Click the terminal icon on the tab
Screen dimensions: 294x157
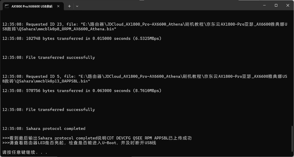pyautogui.click(x=7, y=6)
